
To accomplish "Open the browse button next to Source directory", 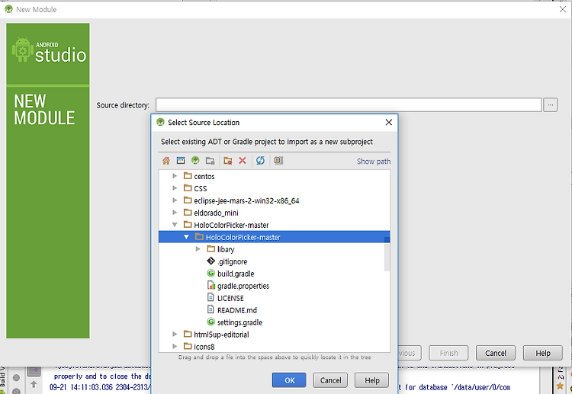I will coord(550,105).
